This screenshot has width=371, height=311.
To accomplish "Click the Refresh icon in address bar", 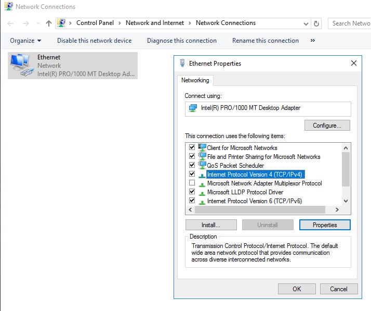I will [316, 23].
